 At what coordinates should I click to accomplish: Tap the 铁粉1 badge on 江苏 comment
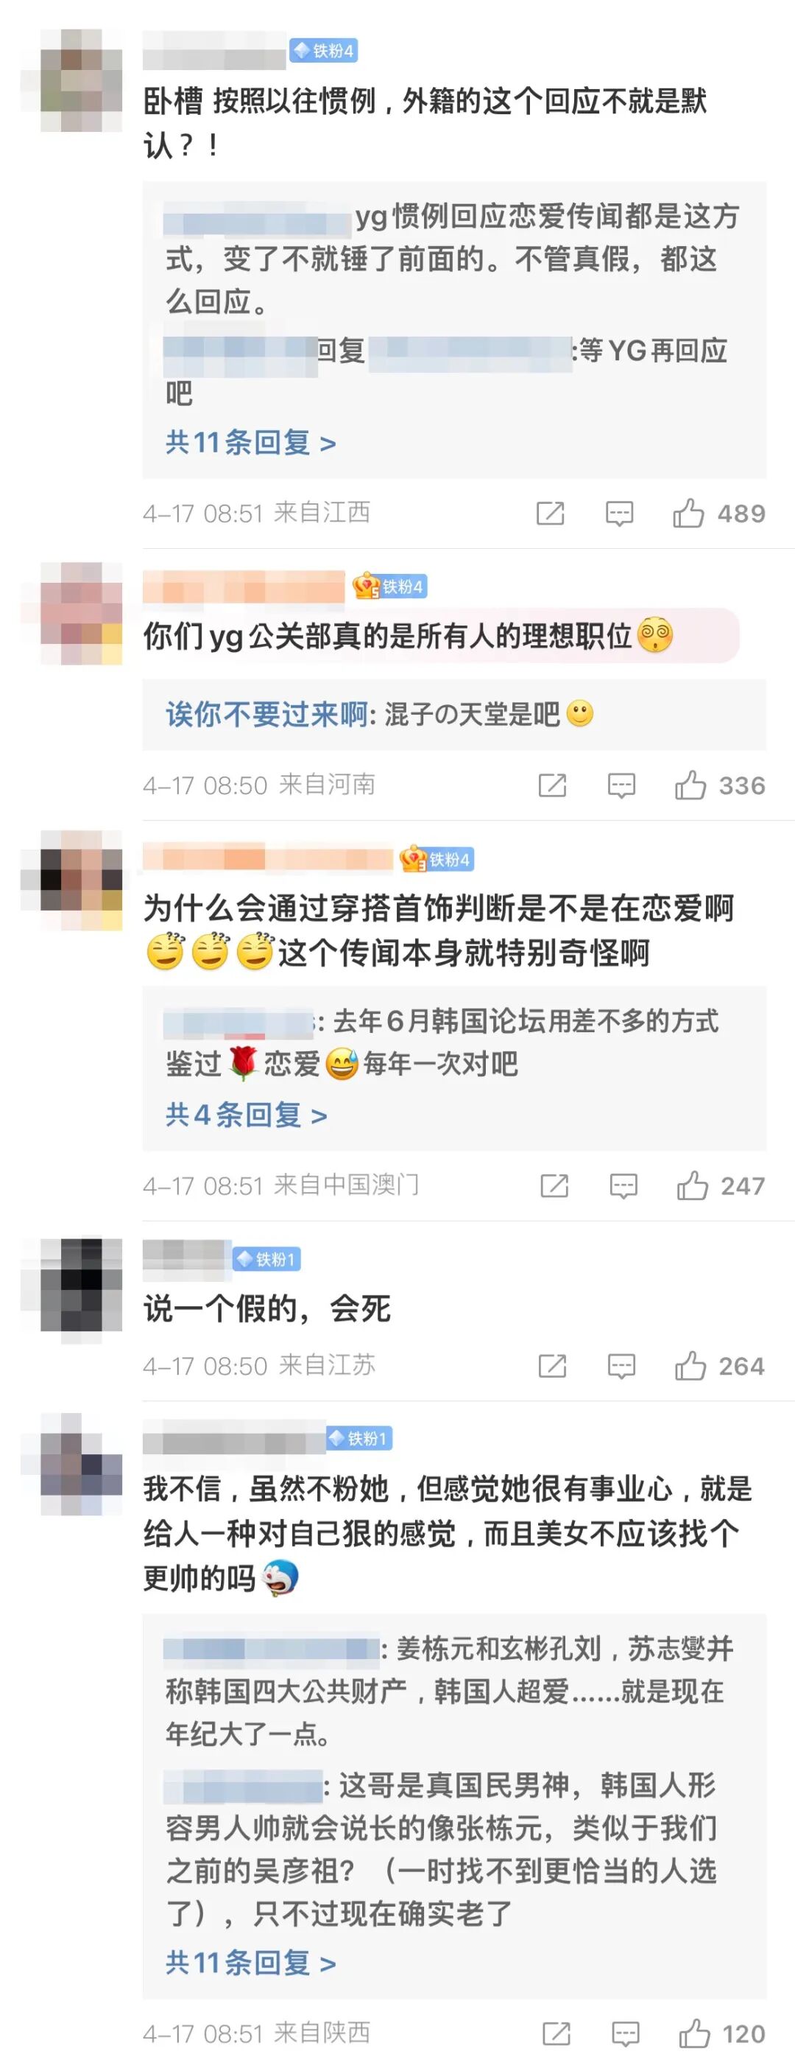pos(266,1259)
